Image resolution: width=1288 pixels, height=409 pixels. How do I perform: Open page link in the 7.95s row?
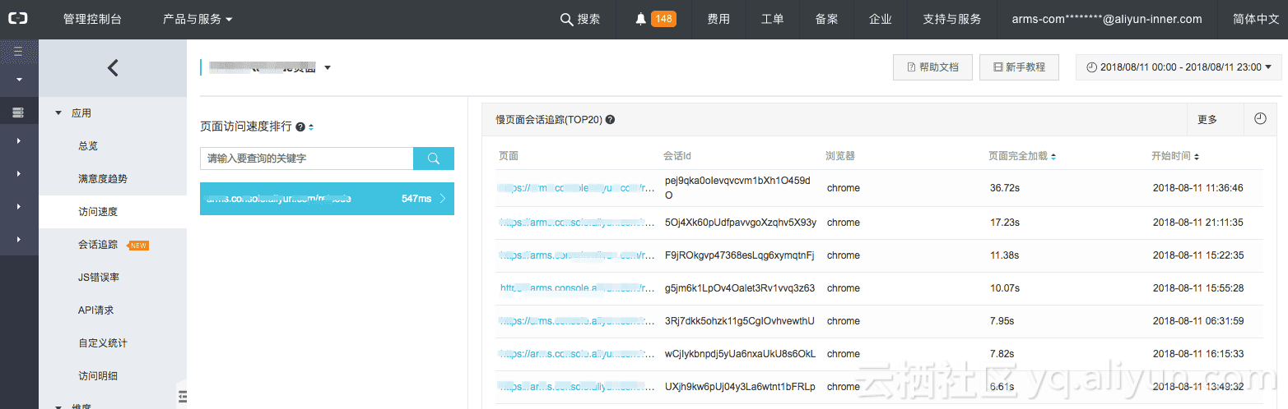(x=577, y=321)
